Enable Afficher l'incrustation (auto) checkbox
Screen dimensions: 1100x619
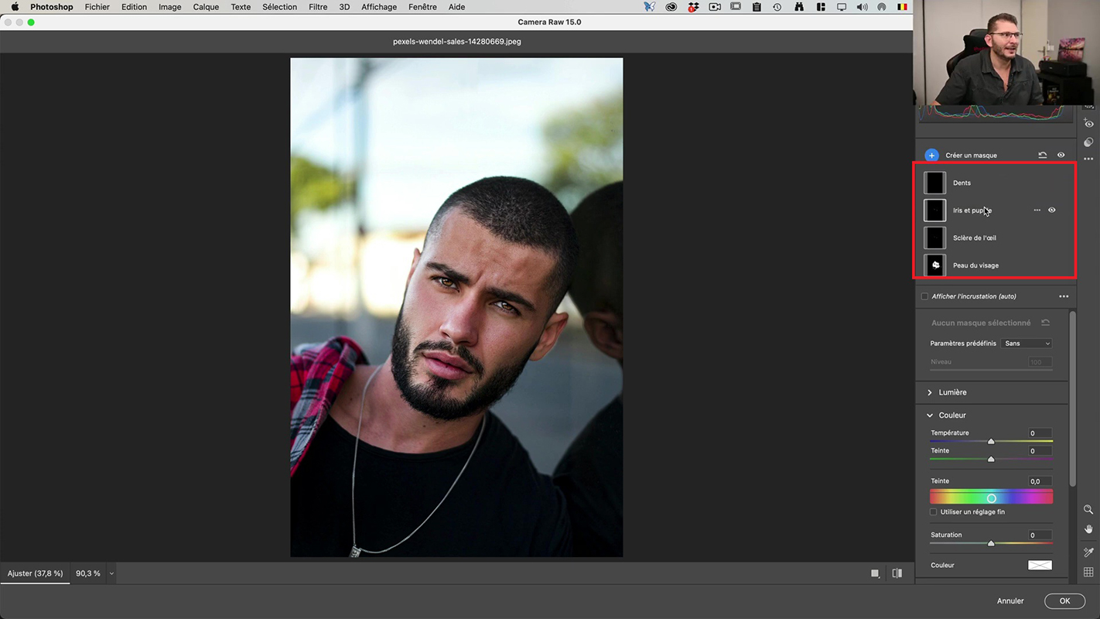click(924, 296)
